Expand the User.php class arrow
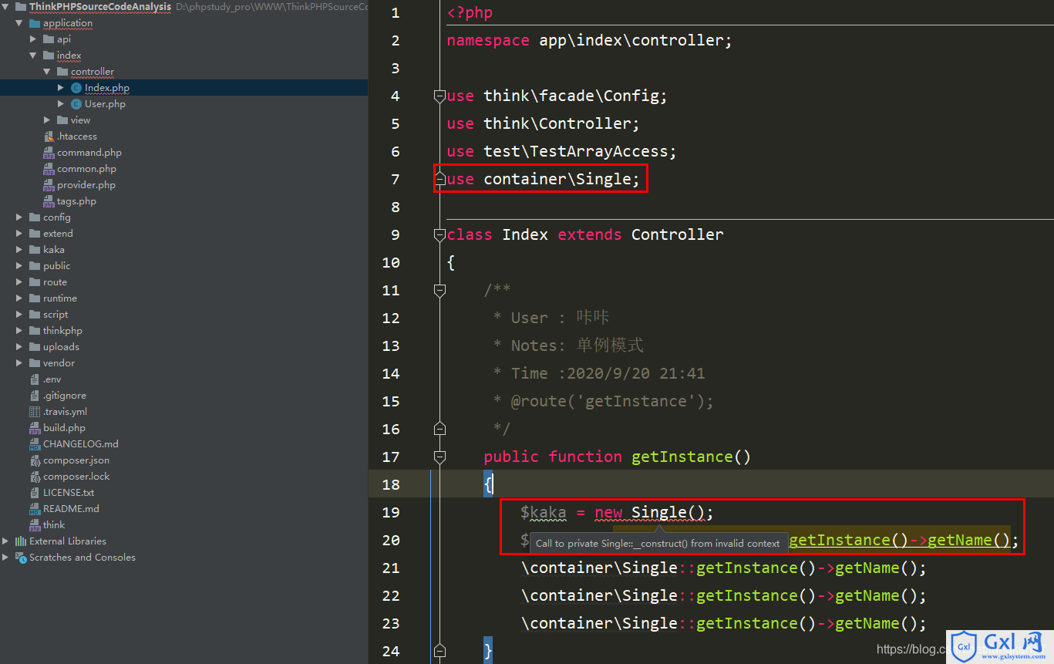Screen dimensions: 1054x664 [x=61, y=104]
